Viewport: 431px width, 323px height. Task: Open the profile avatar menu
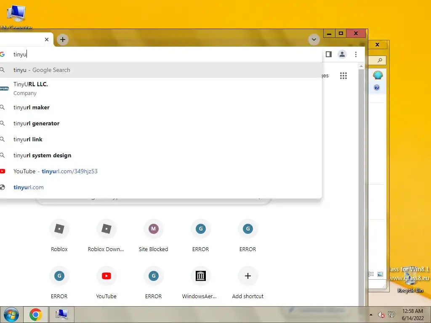coord(342,54)
